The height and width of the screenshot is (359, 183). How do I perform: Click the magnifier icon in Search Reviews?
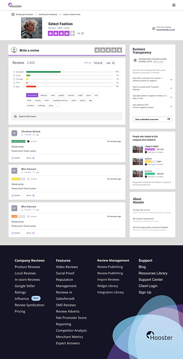click(x=16, y=116)
